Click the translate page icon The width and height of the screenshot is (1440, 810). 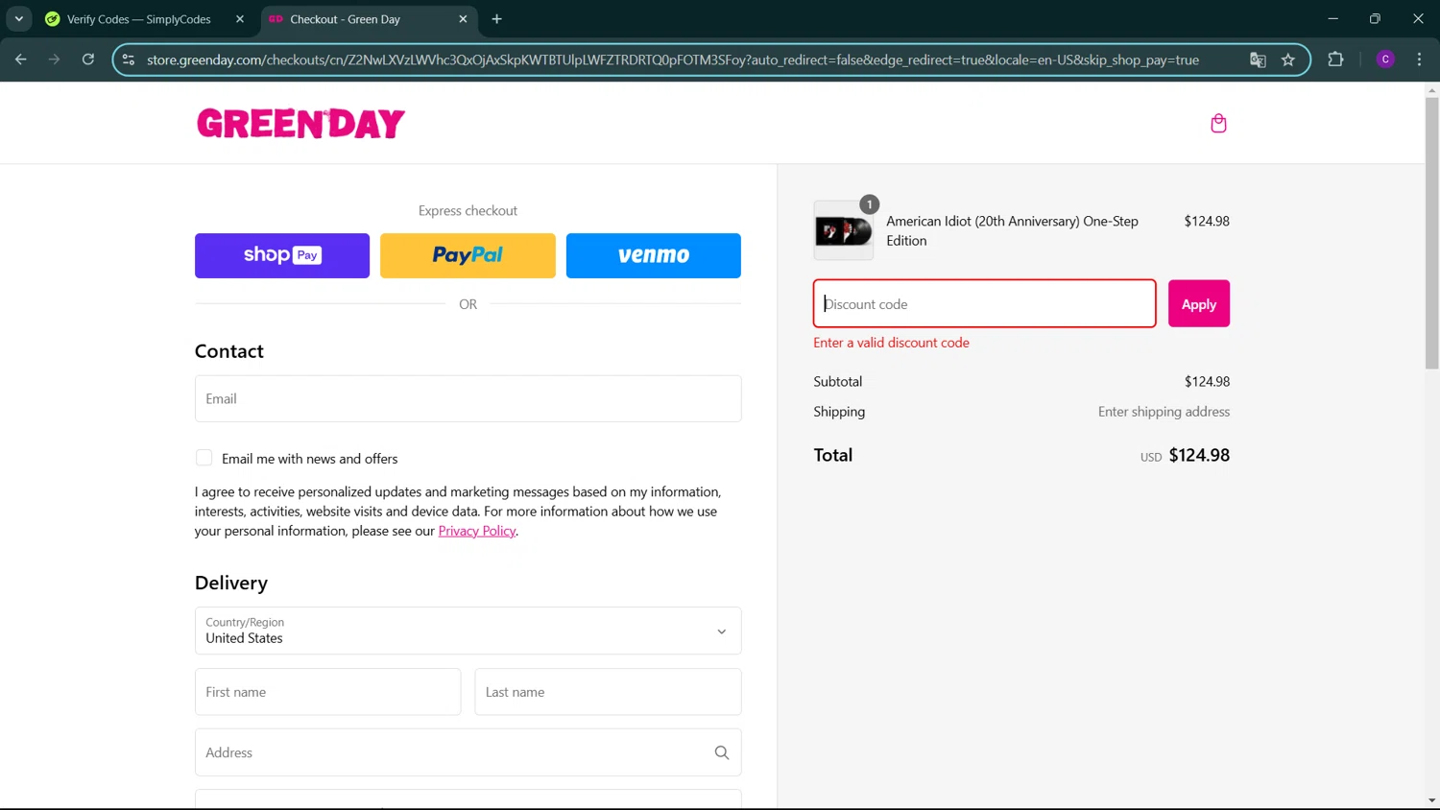1258,60
